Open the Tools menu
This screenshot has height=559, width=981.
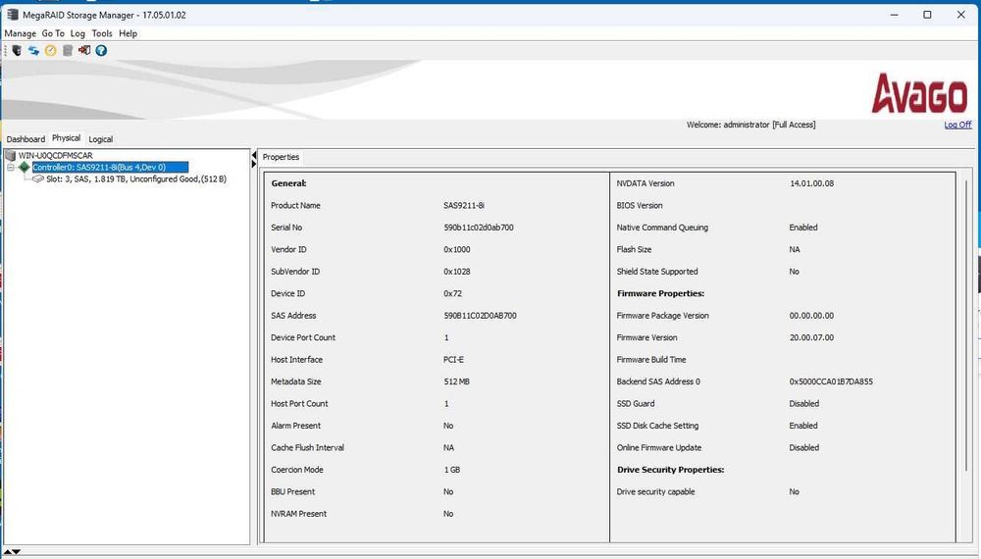(102, 33)
